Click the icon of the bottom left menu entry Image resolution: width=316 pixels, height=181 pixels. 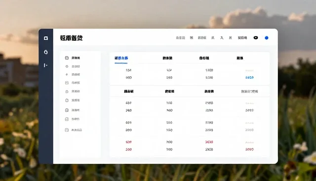[x=67, y=130]
